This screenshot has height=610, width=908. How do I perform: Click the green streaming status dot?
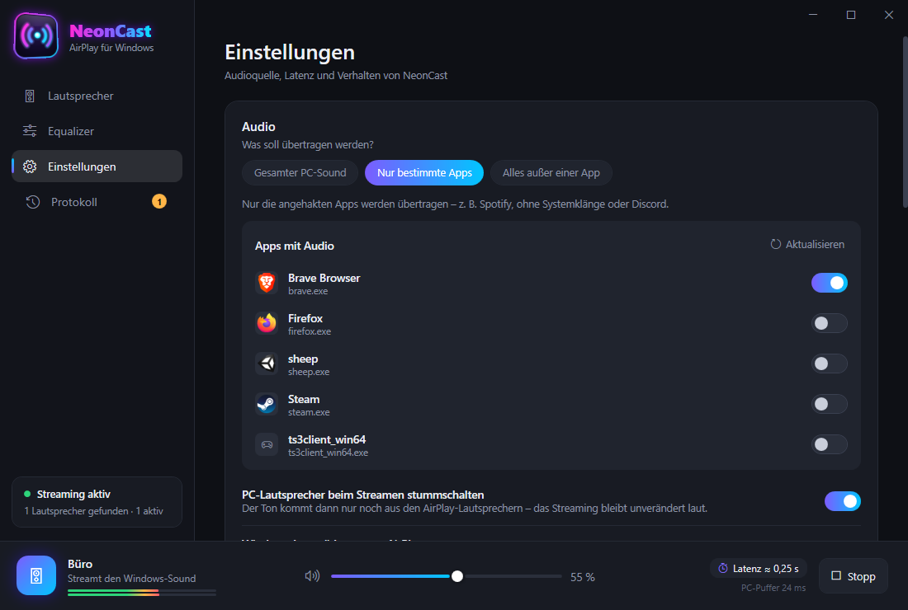(x=27, y=494)
